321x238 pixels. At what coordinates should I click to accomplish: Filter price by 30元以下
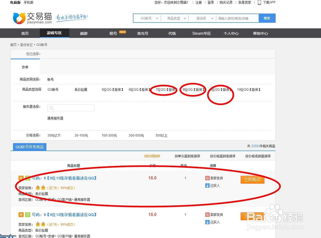coord(54,135)
